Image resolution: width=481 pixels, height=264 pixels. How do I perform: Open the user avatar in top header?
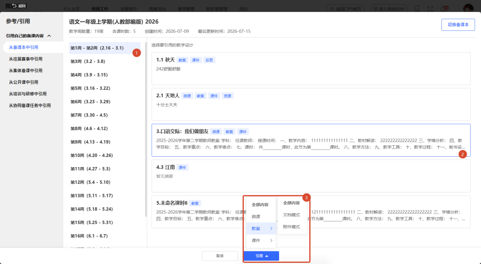468,8
